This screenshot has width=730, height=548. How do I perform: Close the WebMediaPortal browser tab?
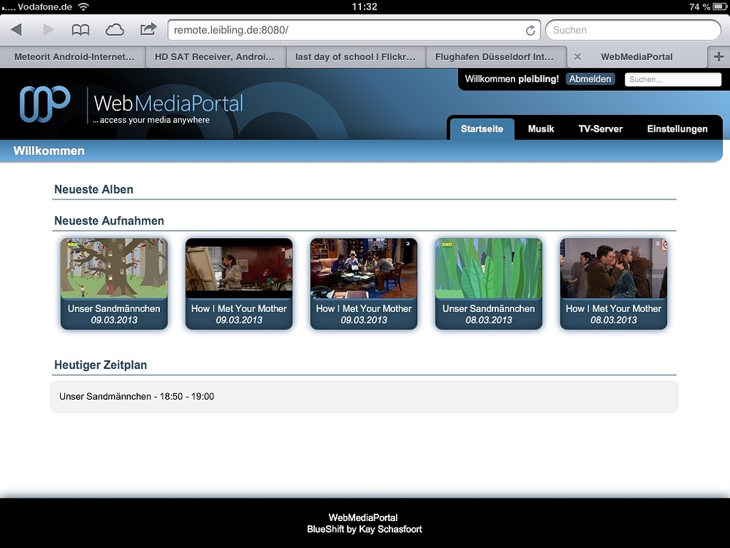pos(577,56)
